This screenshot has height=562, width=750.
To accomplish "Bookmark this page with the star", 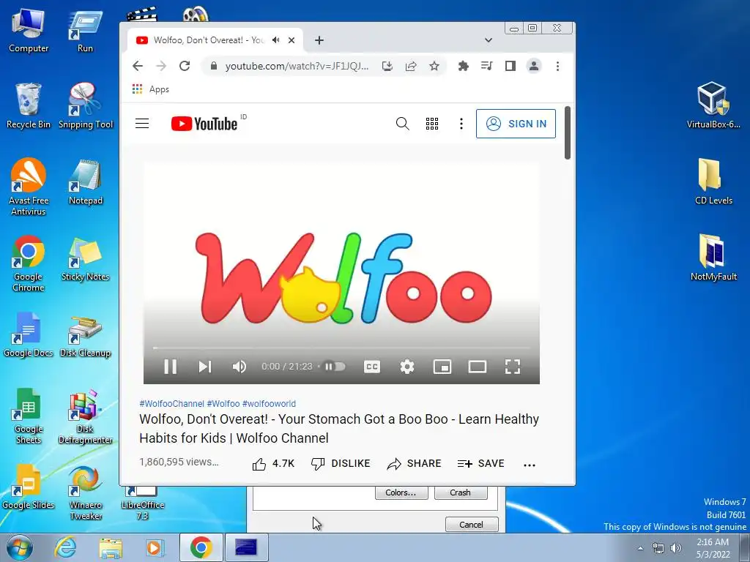I will 434,66.
